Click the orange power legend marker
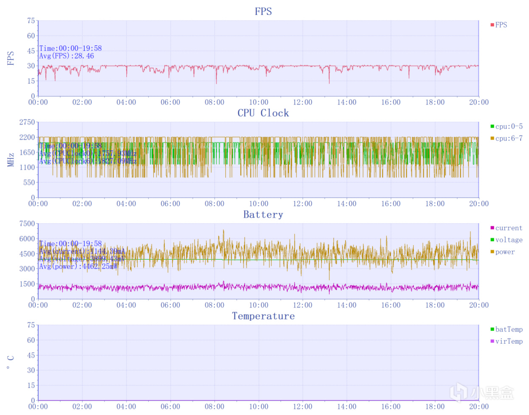Viewport: 529px width, 415px height. point(492,252)
